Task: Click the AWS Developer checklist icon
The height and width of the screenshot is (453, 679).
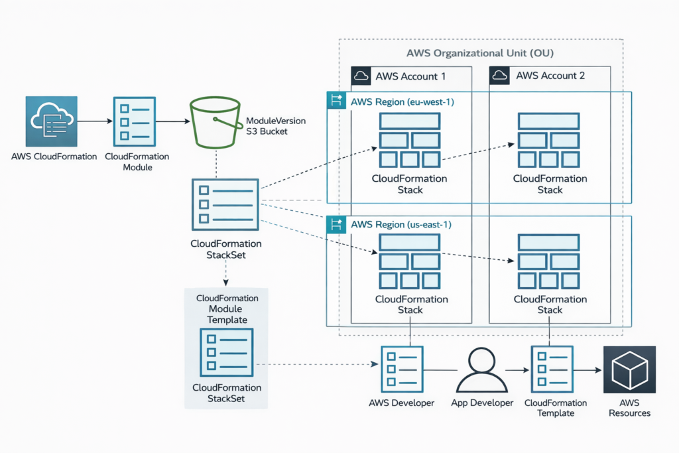Action: 402,369
